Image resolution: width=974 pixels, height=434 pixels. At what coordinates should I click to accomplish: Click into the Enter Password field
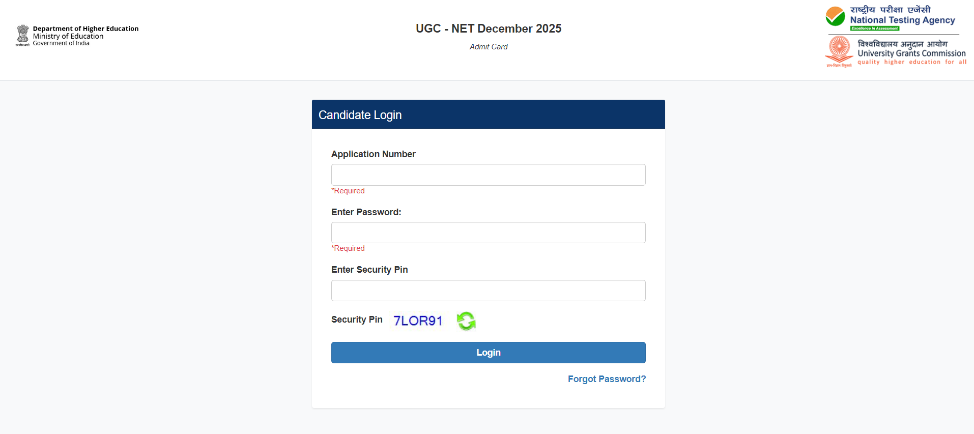tap(488, 233)
